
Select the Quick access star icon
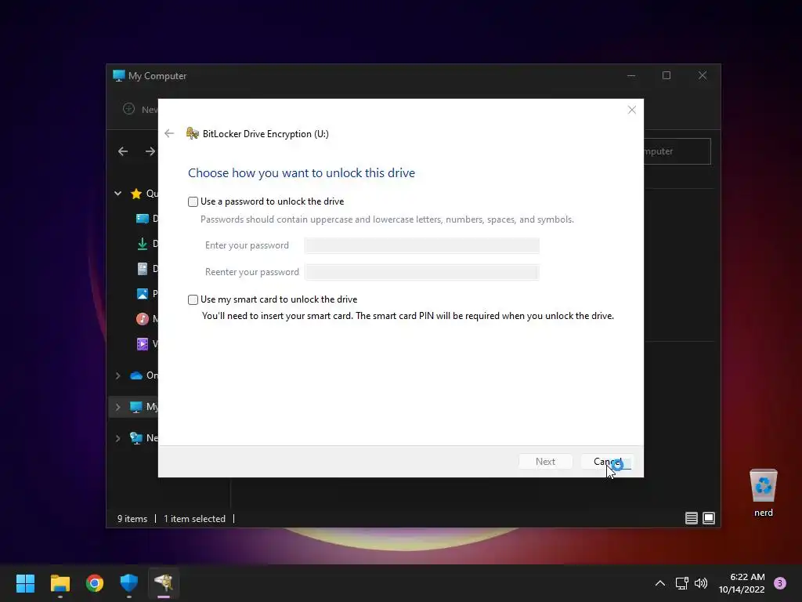136,194
